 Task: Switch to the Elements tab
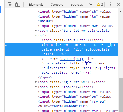tap(36, 5)
